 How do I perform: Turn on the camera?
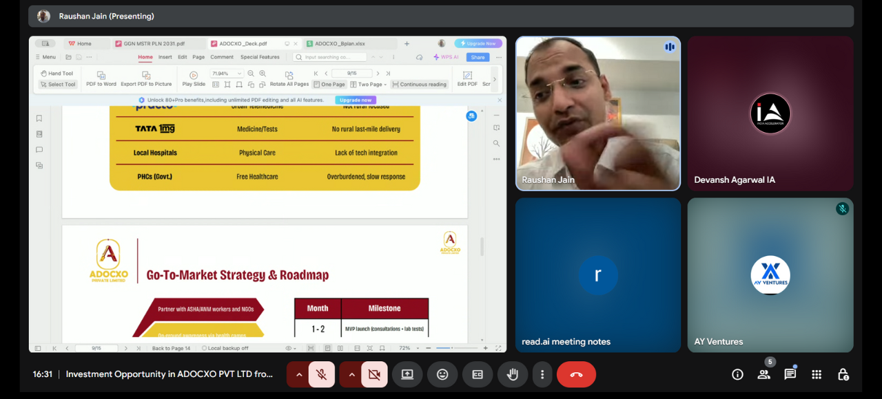[374, 374]
